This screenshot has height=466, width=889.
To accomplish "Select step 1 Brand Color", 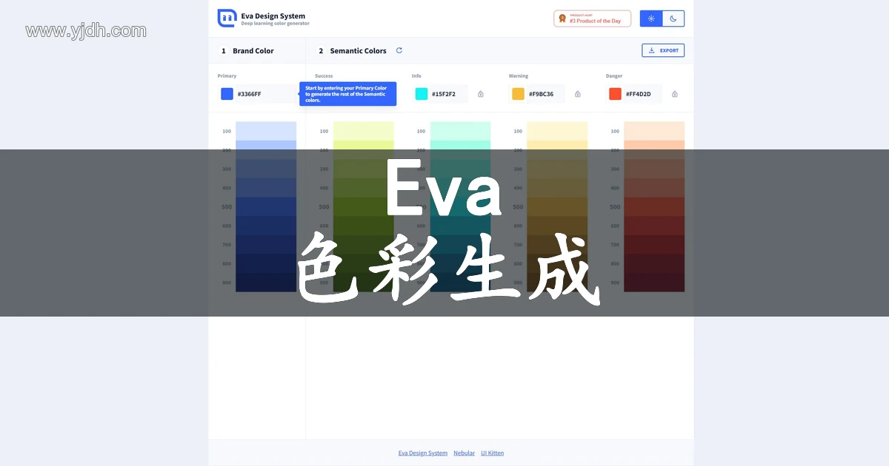I will click(x=247, y=51).
